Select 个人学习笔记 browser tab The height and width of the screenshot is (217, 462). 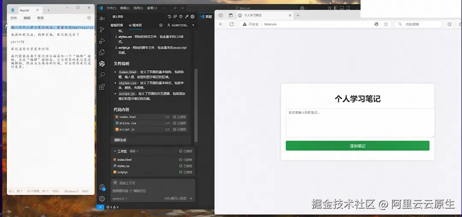pos(264,15)
